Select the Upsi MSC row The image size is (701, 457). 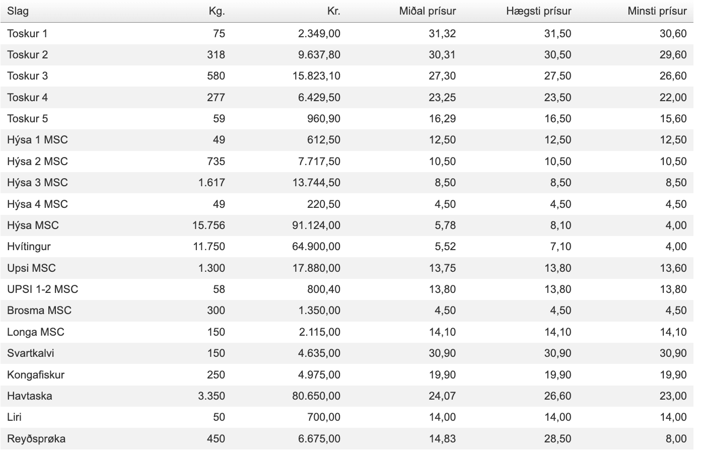pos(347,268)
